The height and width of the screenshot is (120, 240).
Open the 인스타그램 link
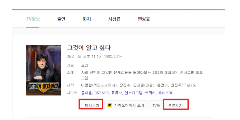[134, 93]
